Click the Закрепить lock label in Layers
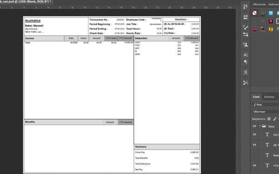 pos(259,119)
